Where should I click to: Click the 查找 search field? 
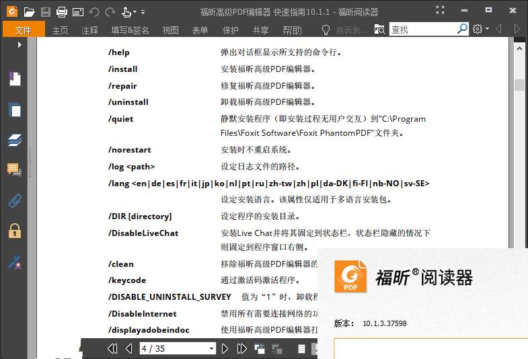[422, 29]
